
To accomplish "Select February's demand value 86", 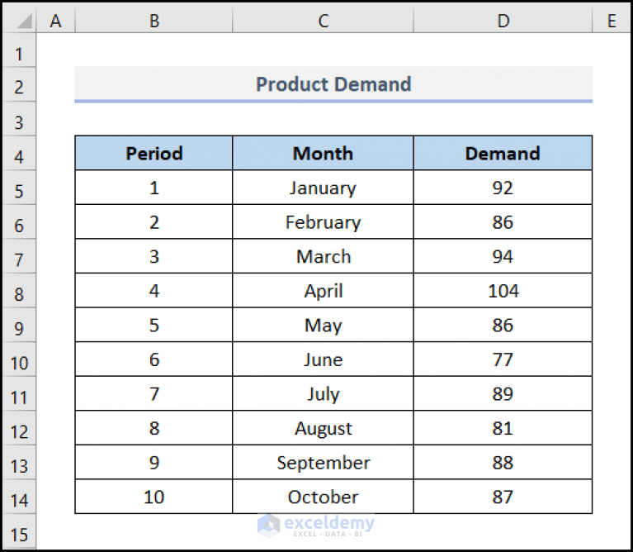I will point(503,221).
